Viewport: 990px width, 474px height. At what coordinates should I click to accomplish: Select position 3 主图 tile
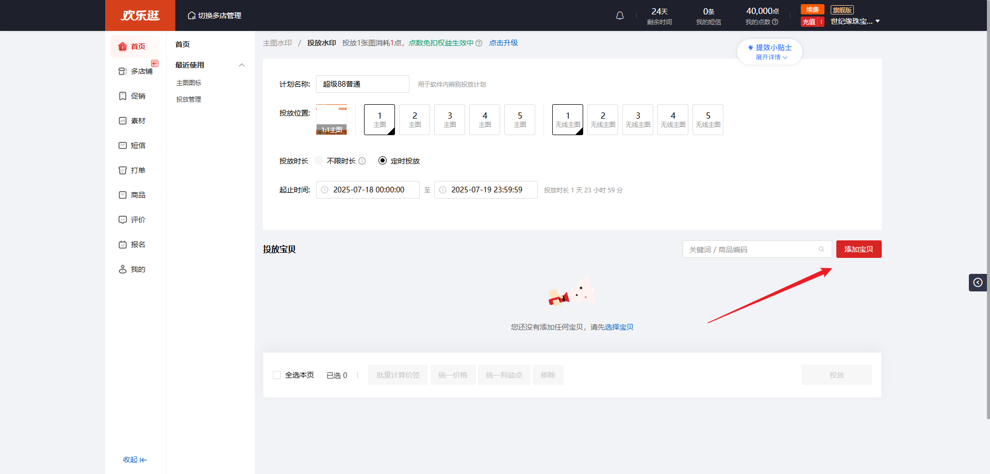click(x=450, y=120)
